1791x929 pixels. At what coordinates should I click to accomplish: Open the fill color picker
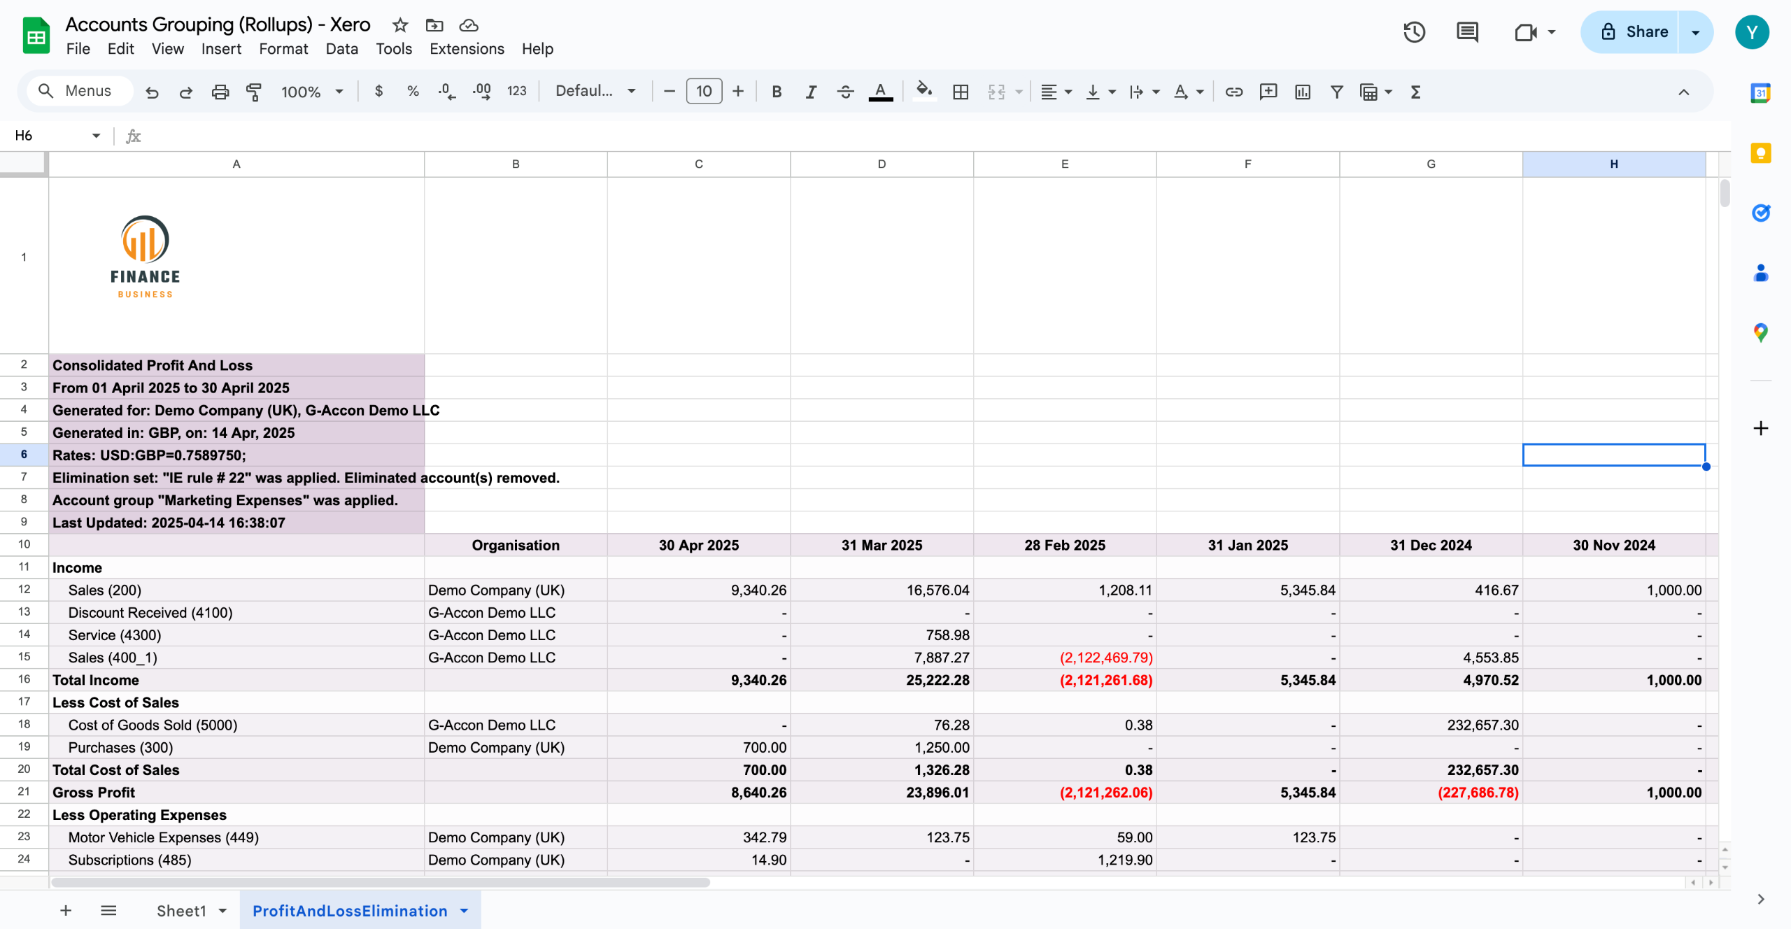[x=924, y=92]
